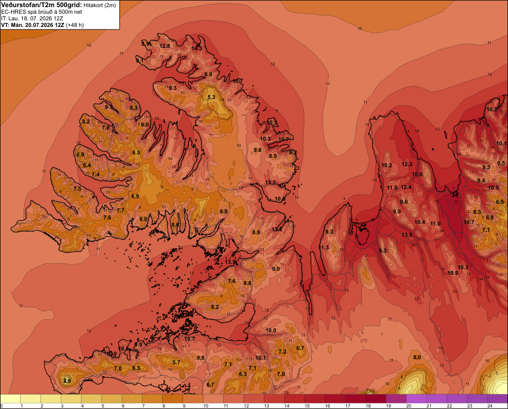Image resolution: width=508 pixels, height=409 pixels.
Task: Select the orange 8–9 degree legend swatch
Action: tap(173, 399)
